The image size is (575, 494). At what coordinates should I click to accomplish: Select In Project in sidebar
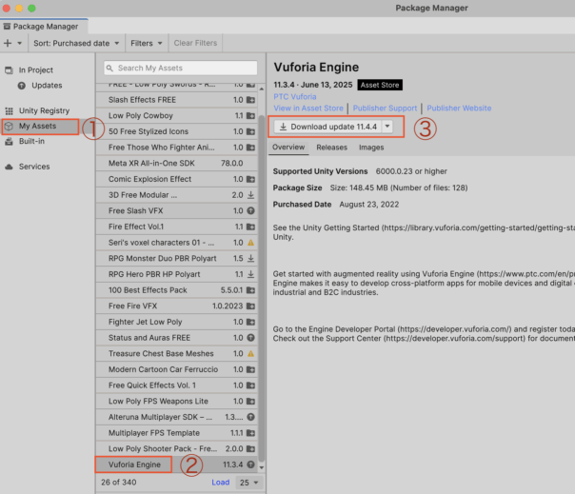pyautogui.click(x=36, y=70)
